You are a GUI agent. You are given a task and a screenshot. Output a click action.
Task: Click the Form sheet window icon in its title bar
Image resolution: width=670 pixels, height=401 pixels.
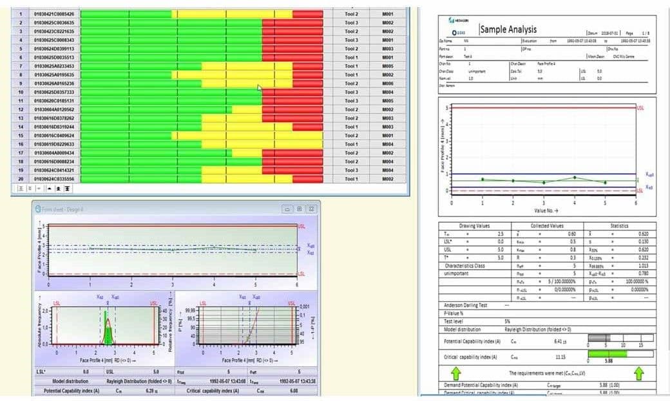(39, 209)
